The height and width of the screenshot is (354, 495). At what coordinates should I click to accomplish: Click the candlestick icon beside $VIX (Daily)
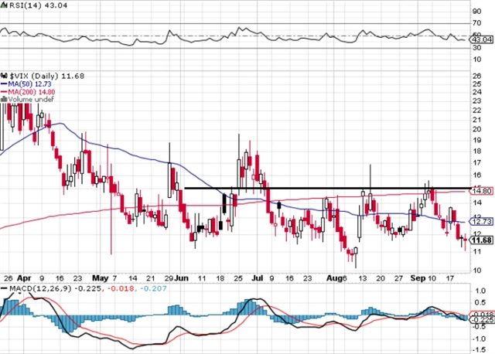pyautogui.click(x=4, y=74)
